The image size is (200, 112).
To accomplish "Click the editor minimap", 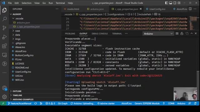I will click(x=193, y=23).
